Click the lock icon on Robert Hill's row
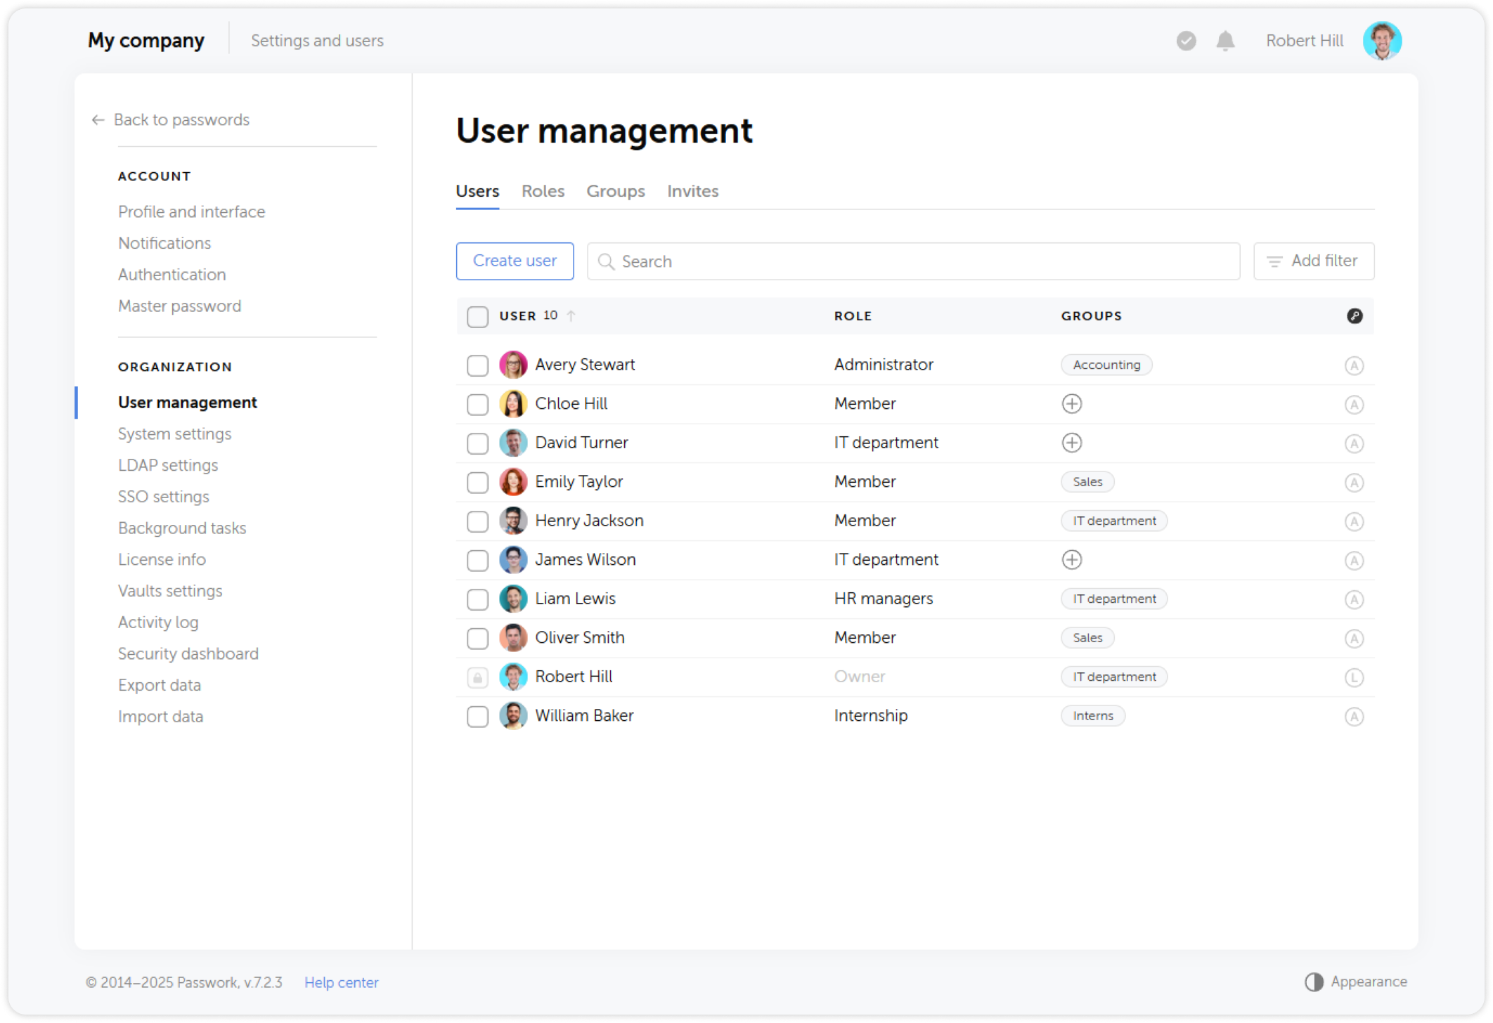 [x=477, y=677]
